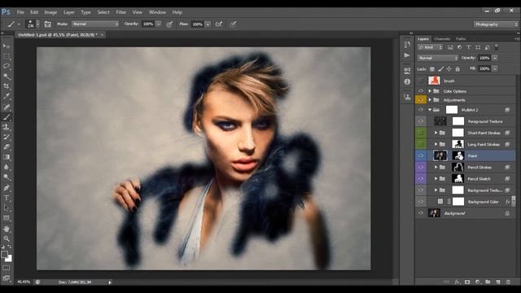
Task: Open the Window menu
Action: pos(157,12)
